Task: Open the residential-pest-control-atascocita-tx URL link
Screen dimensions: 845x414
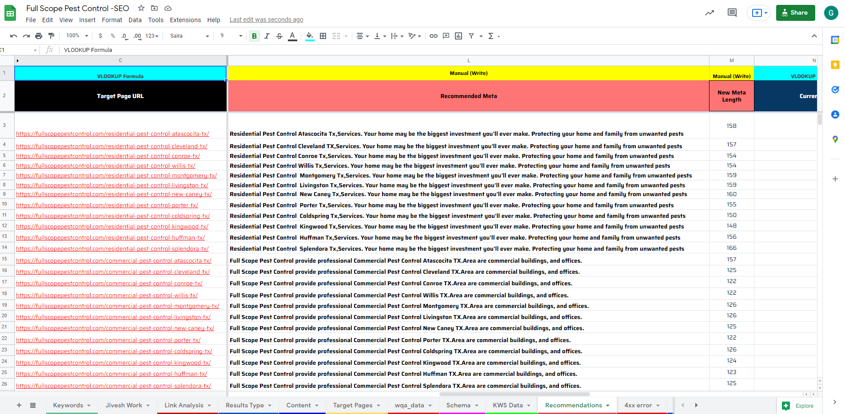Action: point(112,134)
